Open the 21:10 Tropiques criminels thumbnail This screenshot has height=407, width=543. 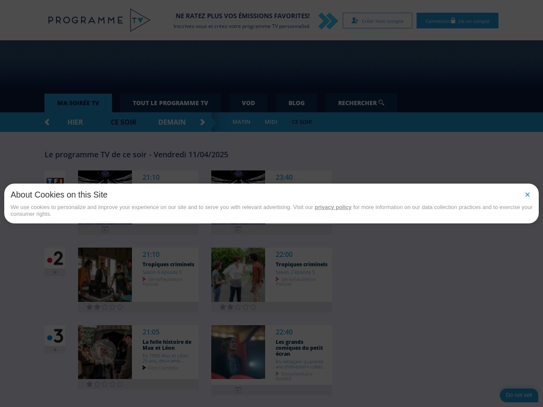pyautogui.click(x=105, y=275)
